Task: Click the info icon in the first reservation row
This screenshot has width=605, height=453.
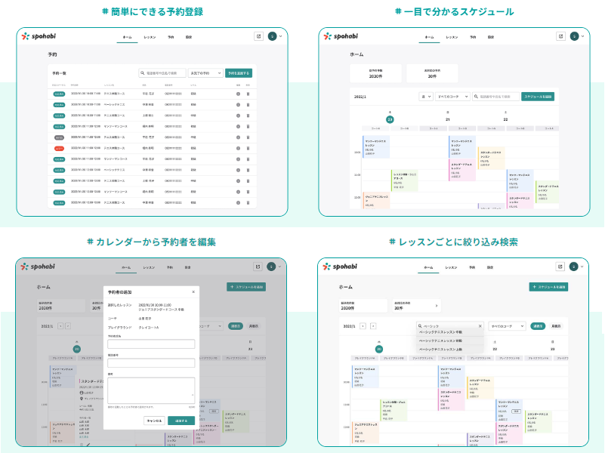Action: 238,94
